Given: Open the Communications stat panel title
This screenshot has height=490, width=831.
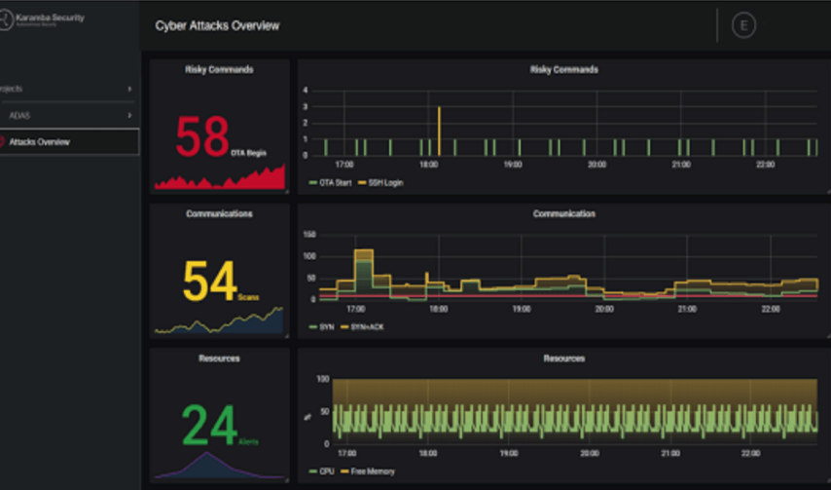Looking at the screenshot, I should click(219, 213).
